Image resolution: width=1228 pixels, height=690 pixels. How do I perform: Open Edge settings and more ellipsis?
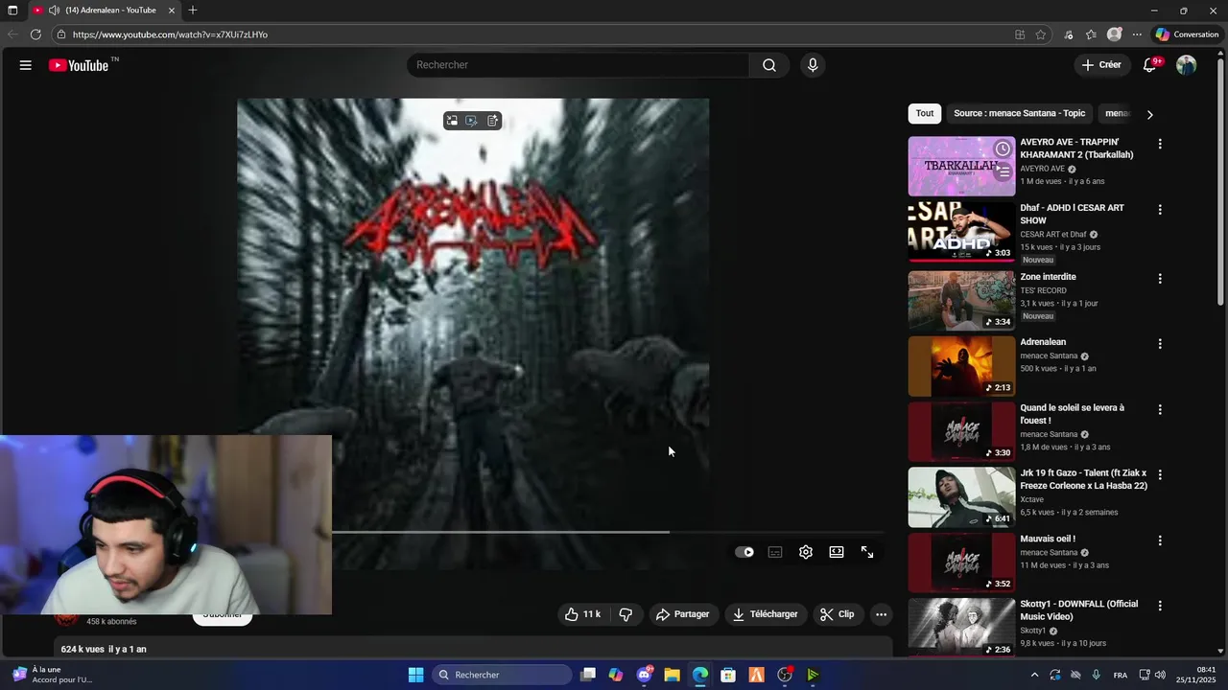click(1137, 34)
